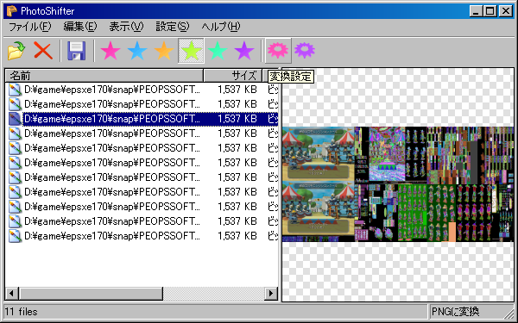
Task: Open conversion settings via pink gear icon
Action: 278,51
